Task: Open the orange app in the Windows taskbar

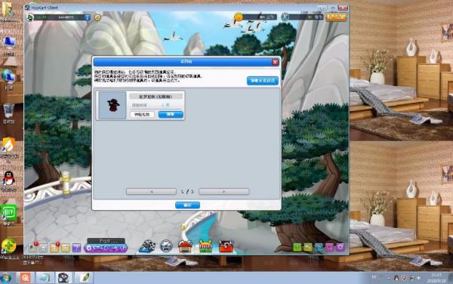Action: click(x=26, y=278)
